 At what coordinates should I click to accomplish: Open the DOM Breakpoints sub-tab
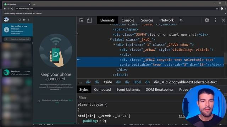pos(159,90)
